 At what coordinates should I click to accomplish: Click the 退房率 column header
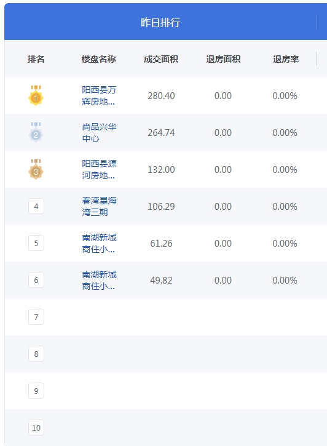[x=286, y=59]
